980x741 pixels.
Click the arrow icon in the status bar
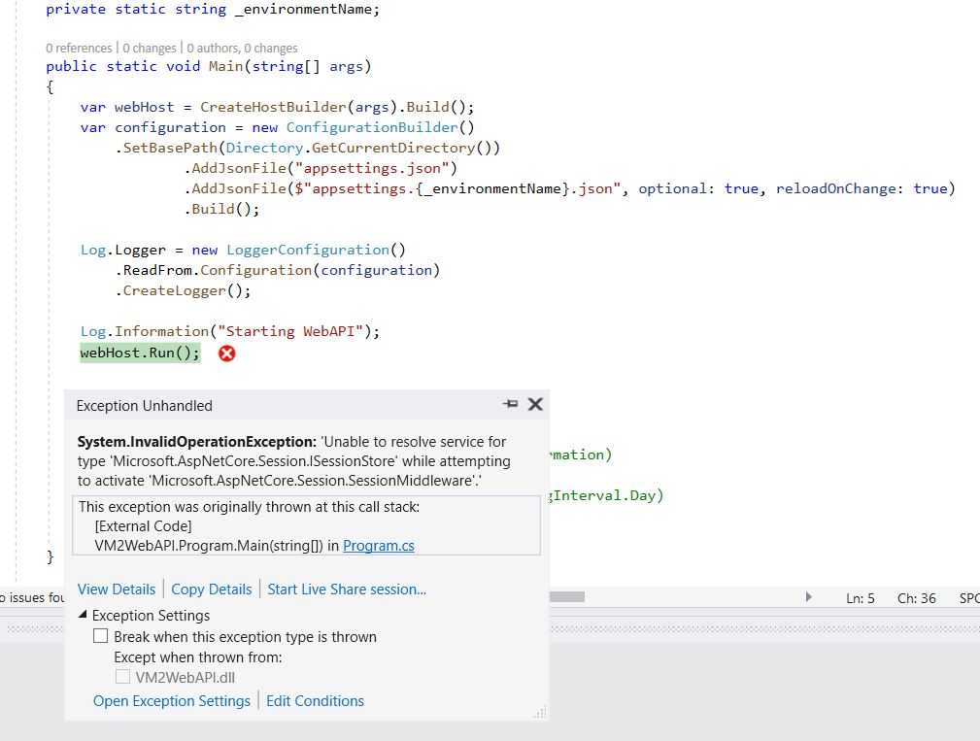point(808,597)
